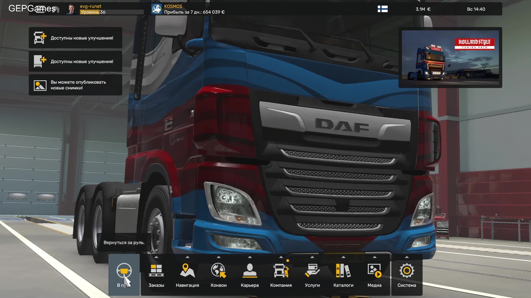This screenshot has width=531, height=298.
Task: Click the KOSMOS company name
Action: (x=173, y=6)
